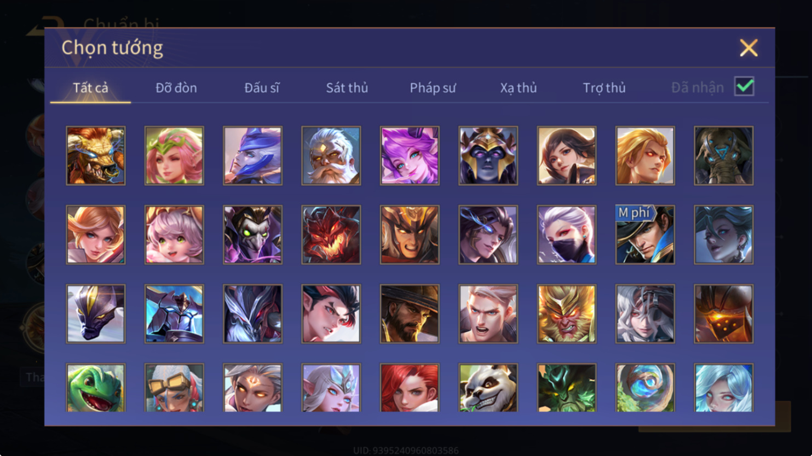
Task: Close the Chọn tướng dialog
Action: coord(748,48)
